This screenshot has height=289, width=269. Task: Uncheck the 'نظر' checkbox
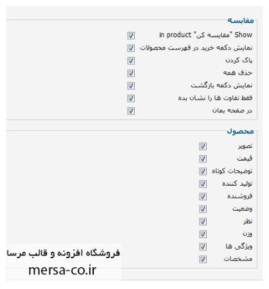[x=203, y=222]
